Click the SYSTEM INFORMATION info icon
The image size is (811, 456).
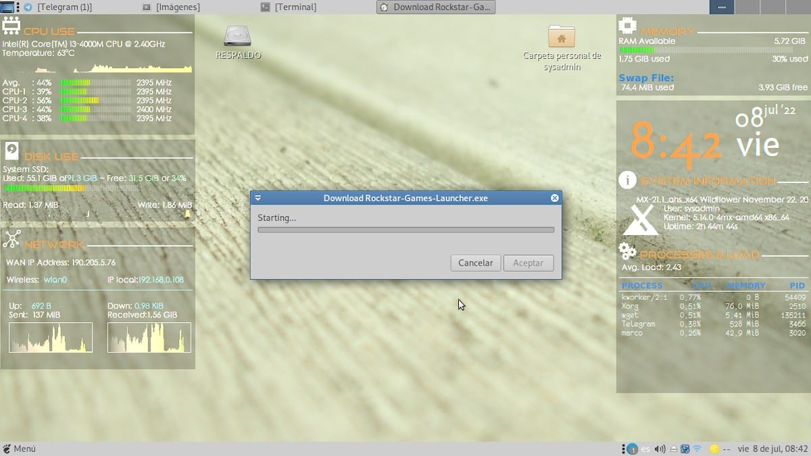[628, 180]
